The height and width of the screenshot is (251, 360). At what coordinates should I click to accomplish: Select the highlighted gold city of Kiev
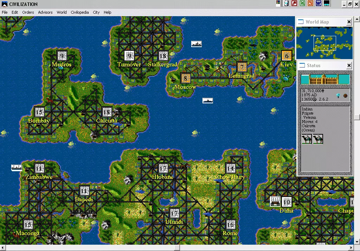click(x=287, y=56)
